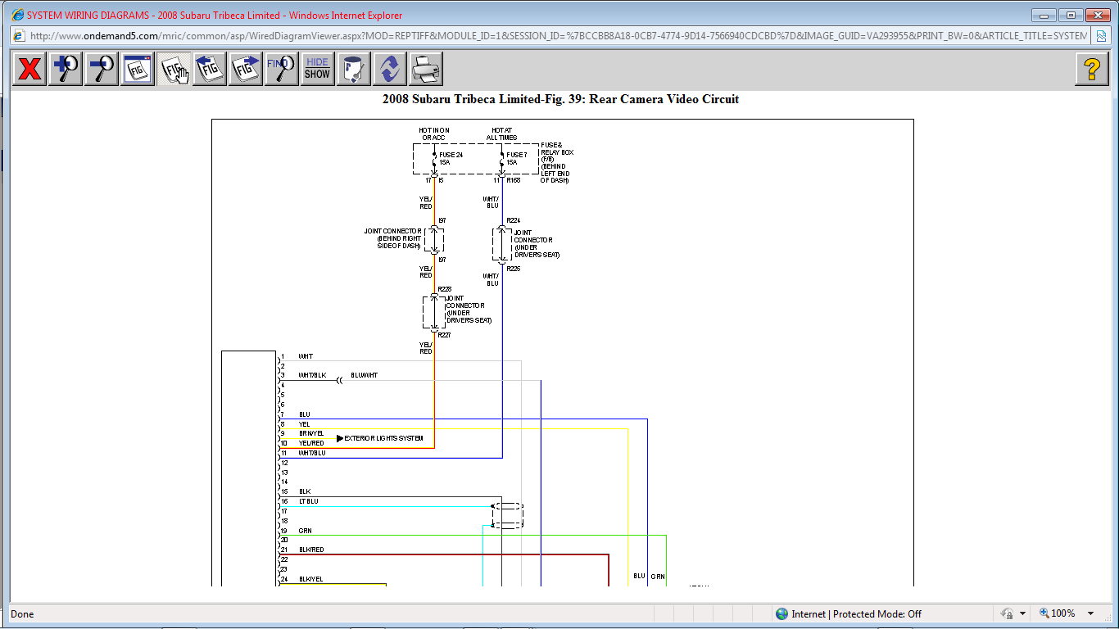Image resolution: width=1119 pixels, height=629 pixels.
Task: Select the hand pan figure tool
Action: [174, 69]
